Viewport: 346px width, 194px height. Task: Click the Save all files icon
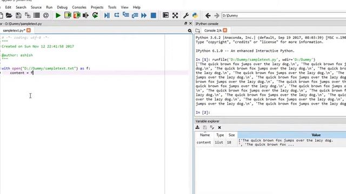coord(28,16)
